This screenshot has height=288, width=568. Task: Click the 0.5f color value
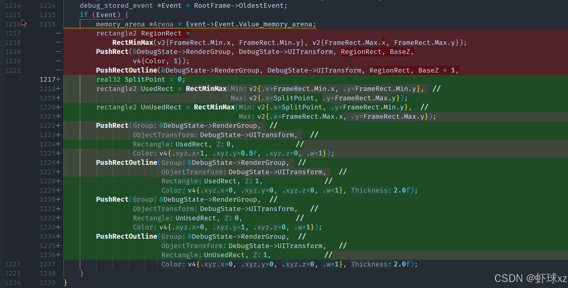(x=249, y=153)
